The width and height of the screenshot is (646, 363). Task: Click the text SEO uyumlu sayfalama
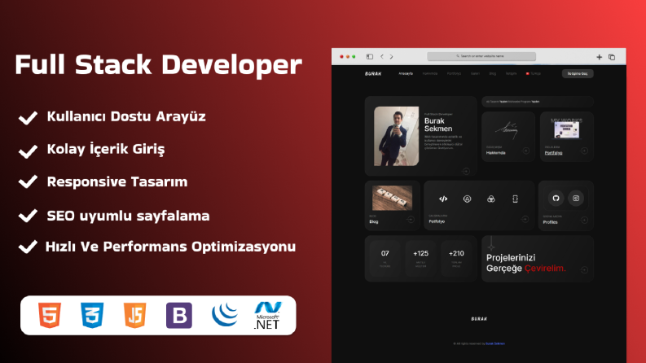coord(128,216)
